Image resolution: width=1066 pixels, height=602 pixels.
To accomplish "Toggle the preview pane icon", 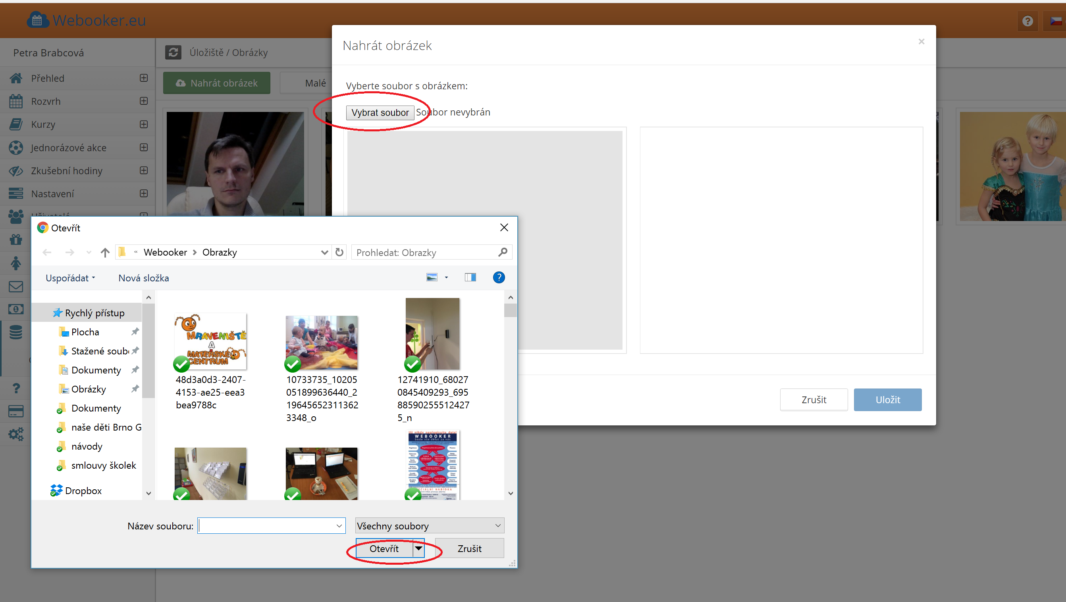I will (470, 278).
